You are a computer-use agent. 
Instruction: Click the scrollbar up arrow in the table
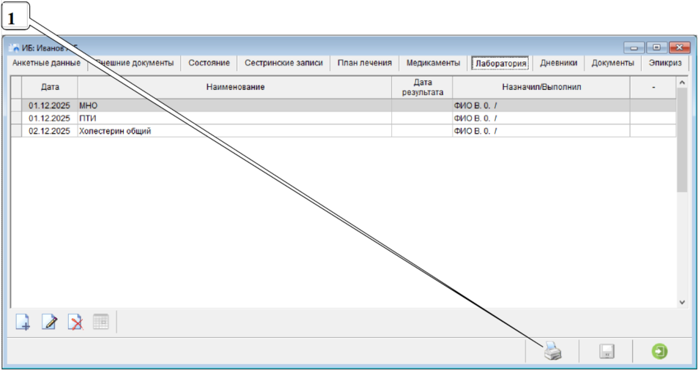682,82
